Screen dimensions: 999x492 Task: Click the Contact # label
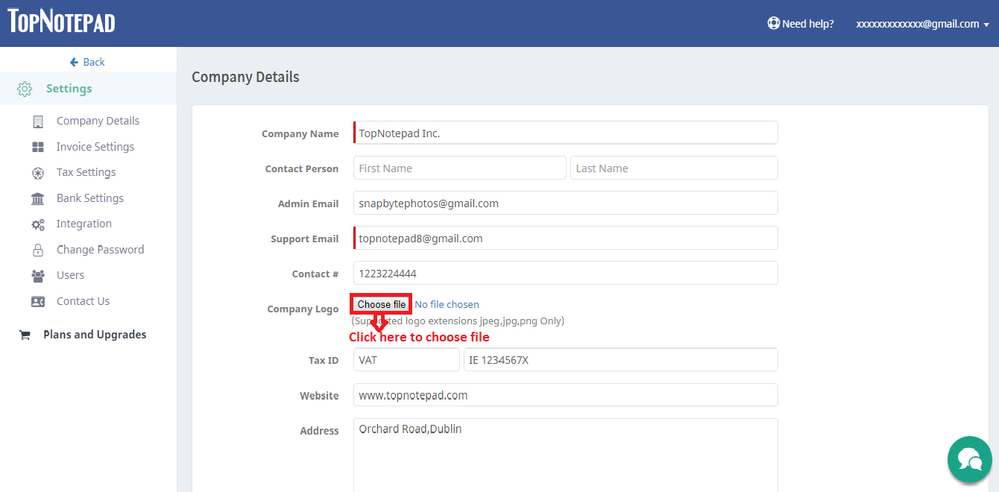point(315,274)
